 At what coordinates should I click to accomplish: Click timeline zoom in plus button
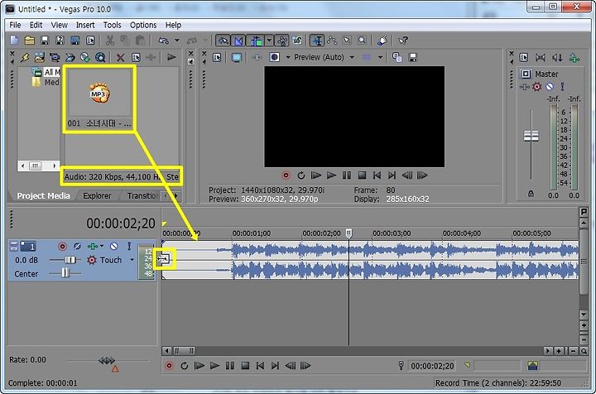click(x=559, y=351)
